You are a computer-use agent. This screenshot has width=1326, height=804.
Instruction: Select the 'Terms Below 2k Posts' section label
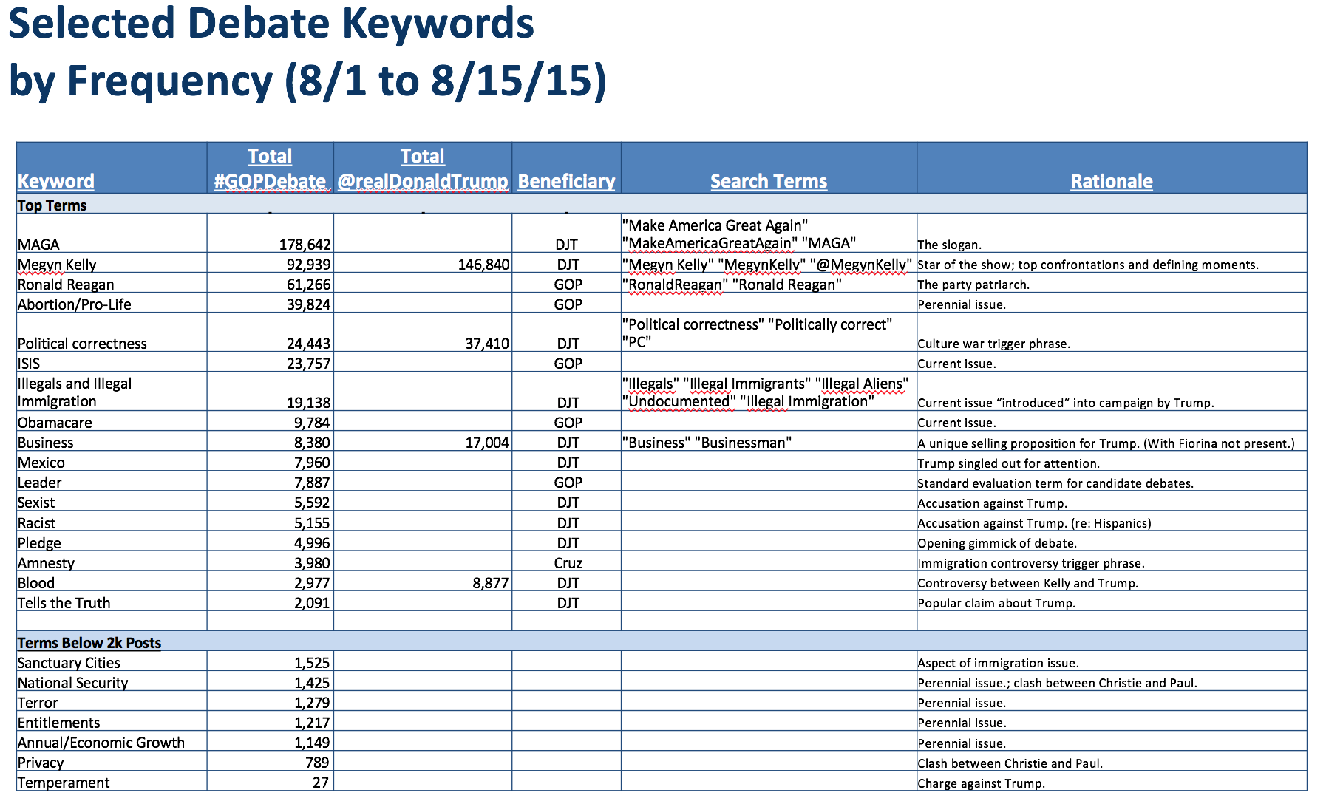click(89, 642)
